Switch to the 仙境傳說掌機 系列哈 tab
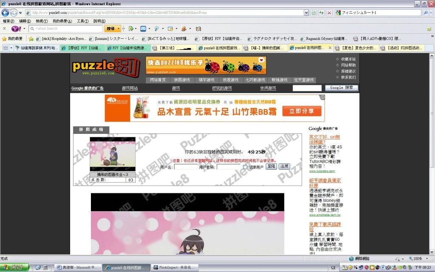This screenshot has height=272, width=435. 37,48
